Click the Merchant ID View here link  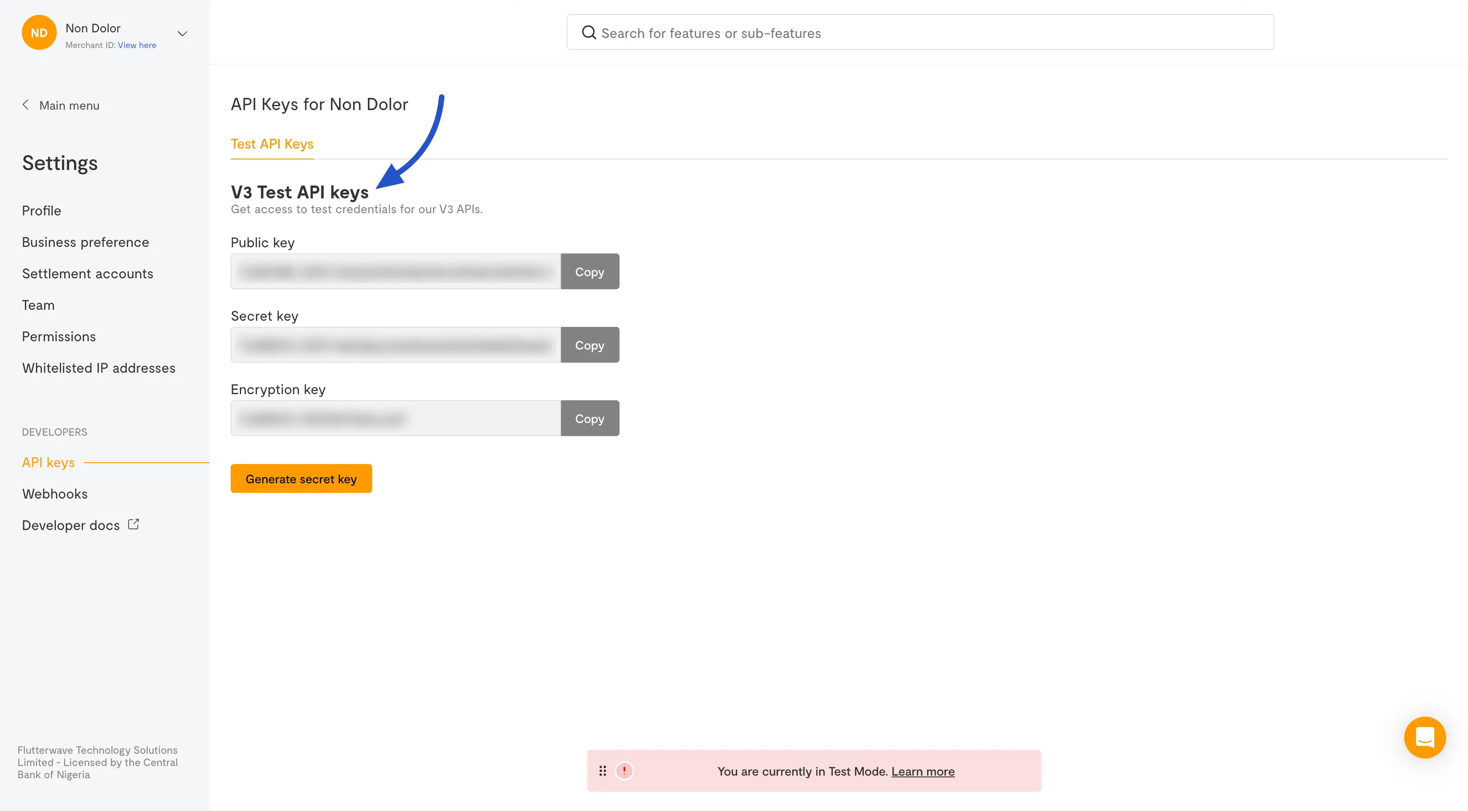point(137,45)
